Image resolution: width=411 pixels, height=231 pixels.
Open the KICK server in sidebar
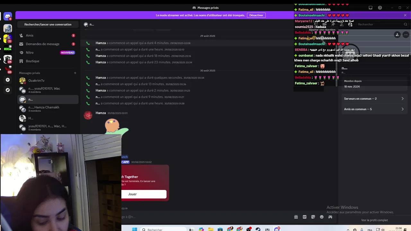pyautogui.click(x=8, y=49)
